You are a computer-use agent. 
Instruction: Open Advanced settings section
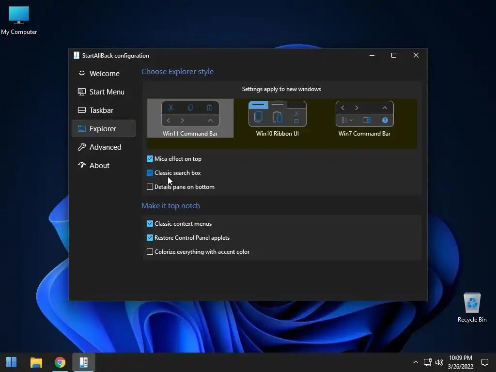(104, 147)
